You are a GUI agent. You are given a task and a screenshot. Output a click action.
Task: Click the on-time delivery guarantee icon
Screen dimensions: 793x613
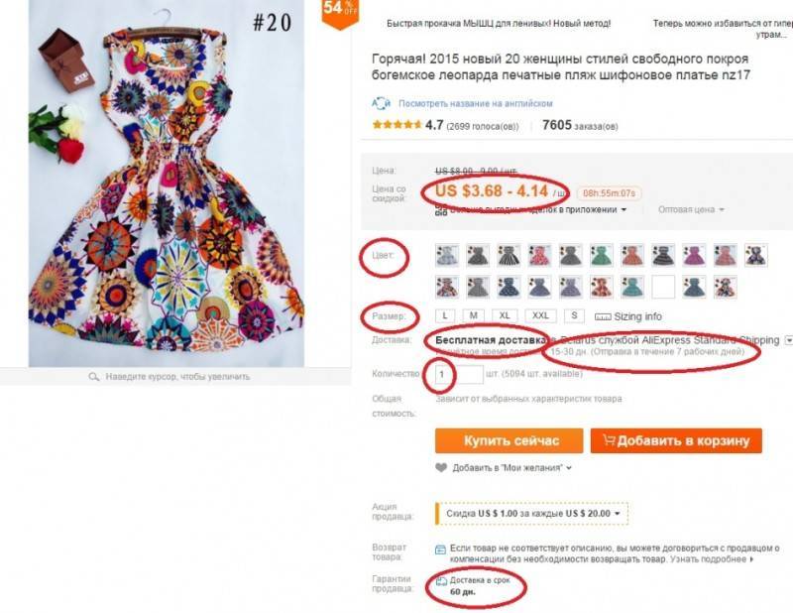coord(441,579)
